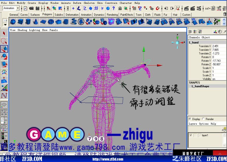
Task: Open the Object menu in Channel Box
Action: point(206,37)
